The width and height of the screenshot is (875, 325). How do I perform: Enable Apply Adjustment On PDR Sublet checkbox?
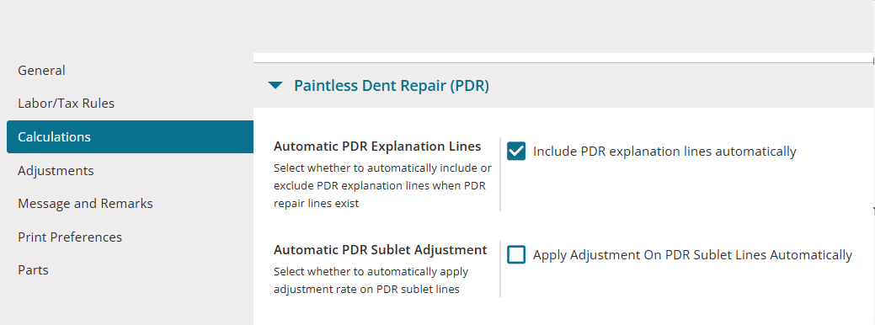[516, 255]
